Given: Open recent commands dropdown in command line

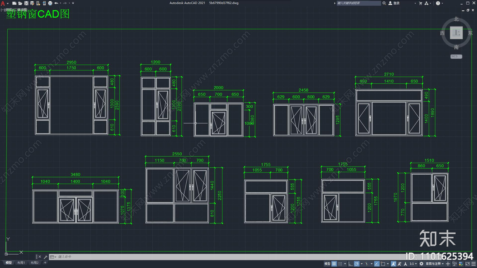Looking at the screenshot, I should [53, 257].
